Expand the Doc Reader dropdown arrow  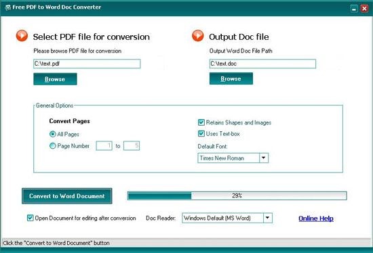(267, 218)
